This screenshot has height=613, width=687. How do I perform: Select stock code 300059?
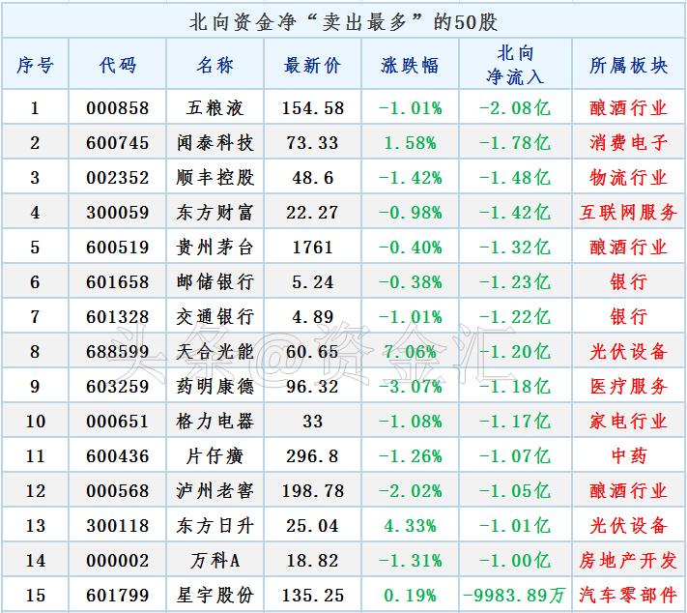pos(118,212)
